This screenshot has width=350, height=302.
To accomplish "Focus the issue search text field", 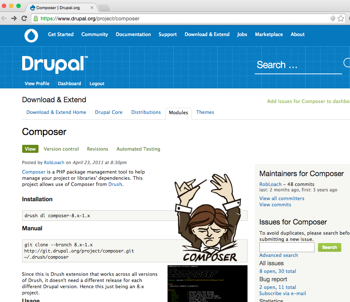I will coord(287,247).
